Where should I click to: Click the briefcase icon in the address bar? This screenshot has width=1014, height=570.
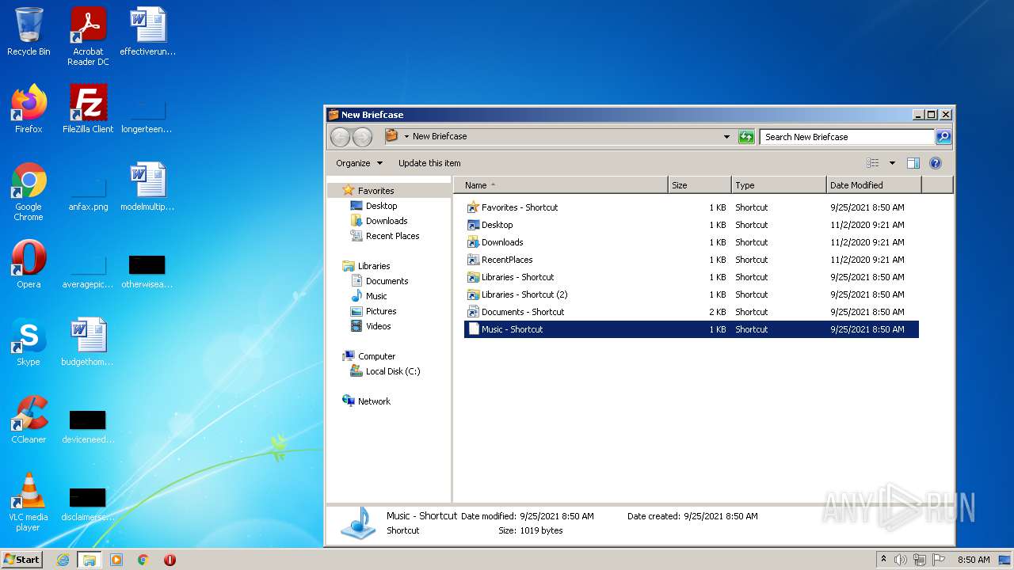(x=391, y=136)
